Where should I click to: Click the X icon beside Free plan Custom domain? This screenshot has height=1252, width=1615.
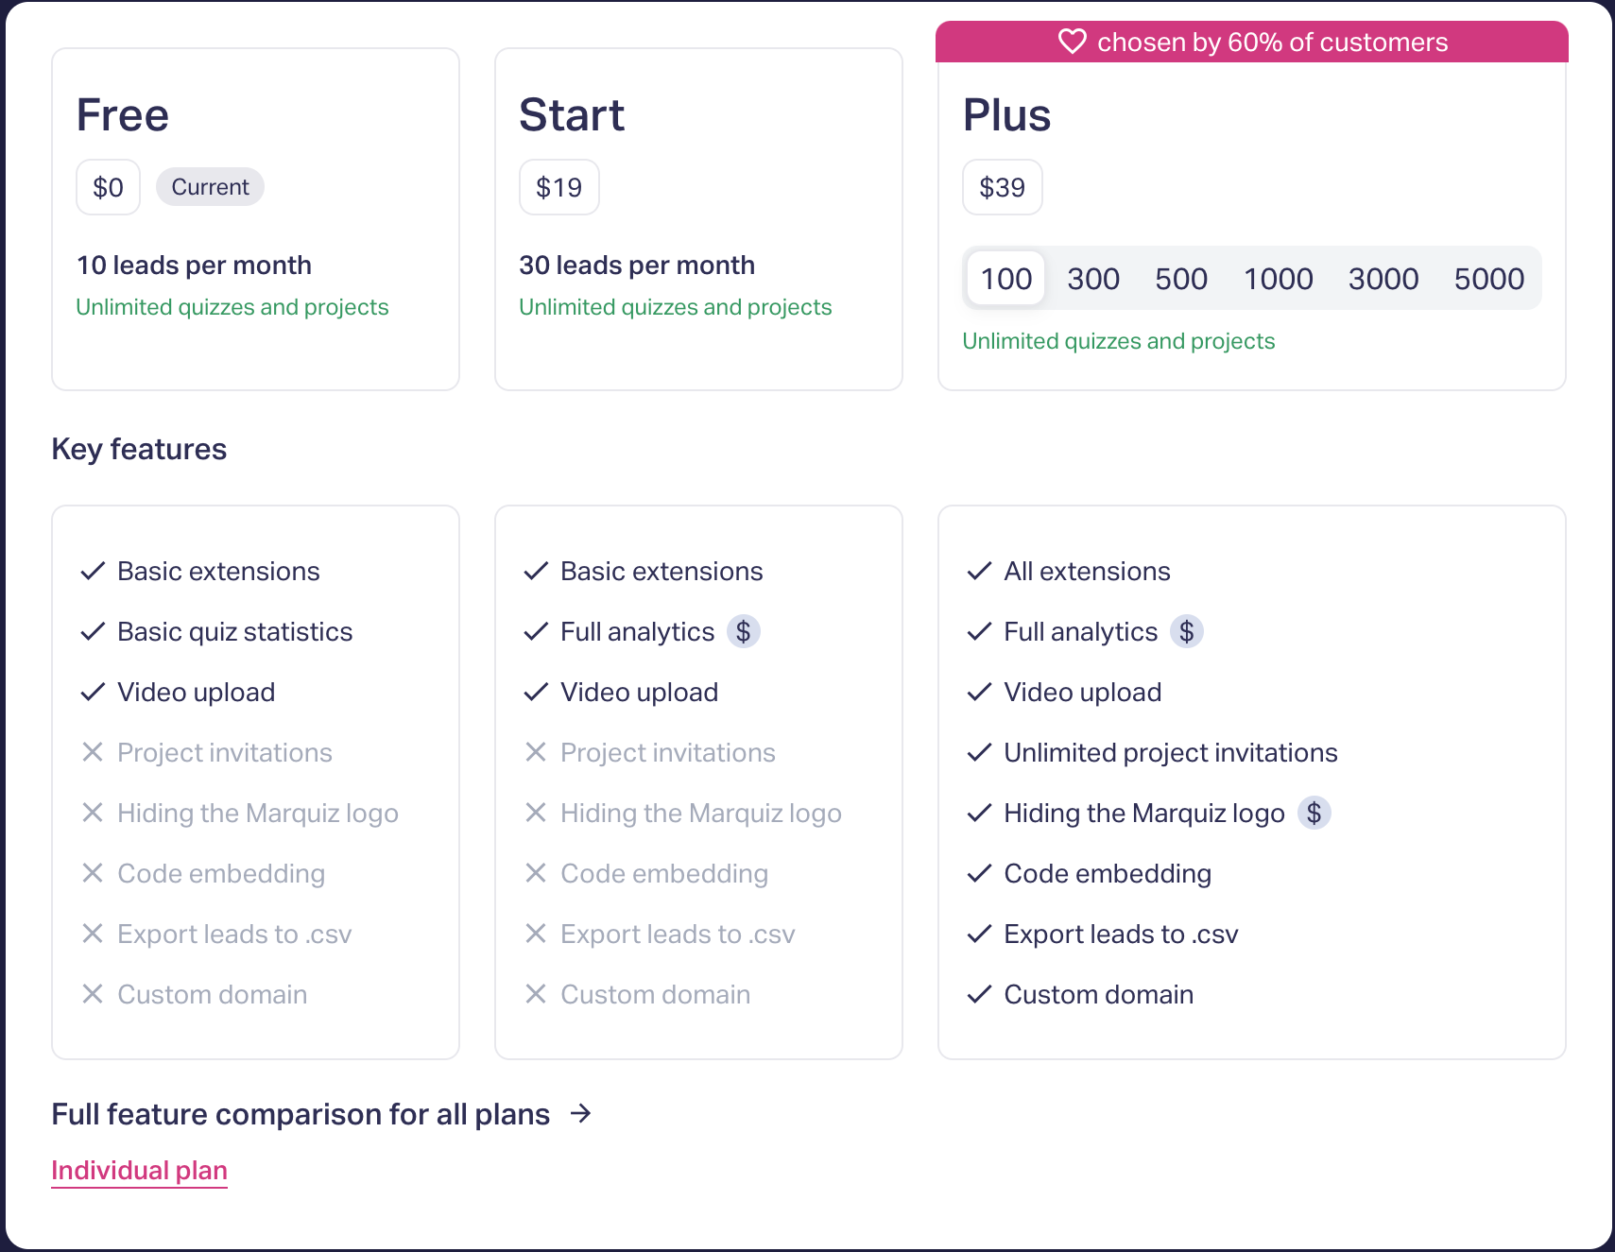coord(93,994)
